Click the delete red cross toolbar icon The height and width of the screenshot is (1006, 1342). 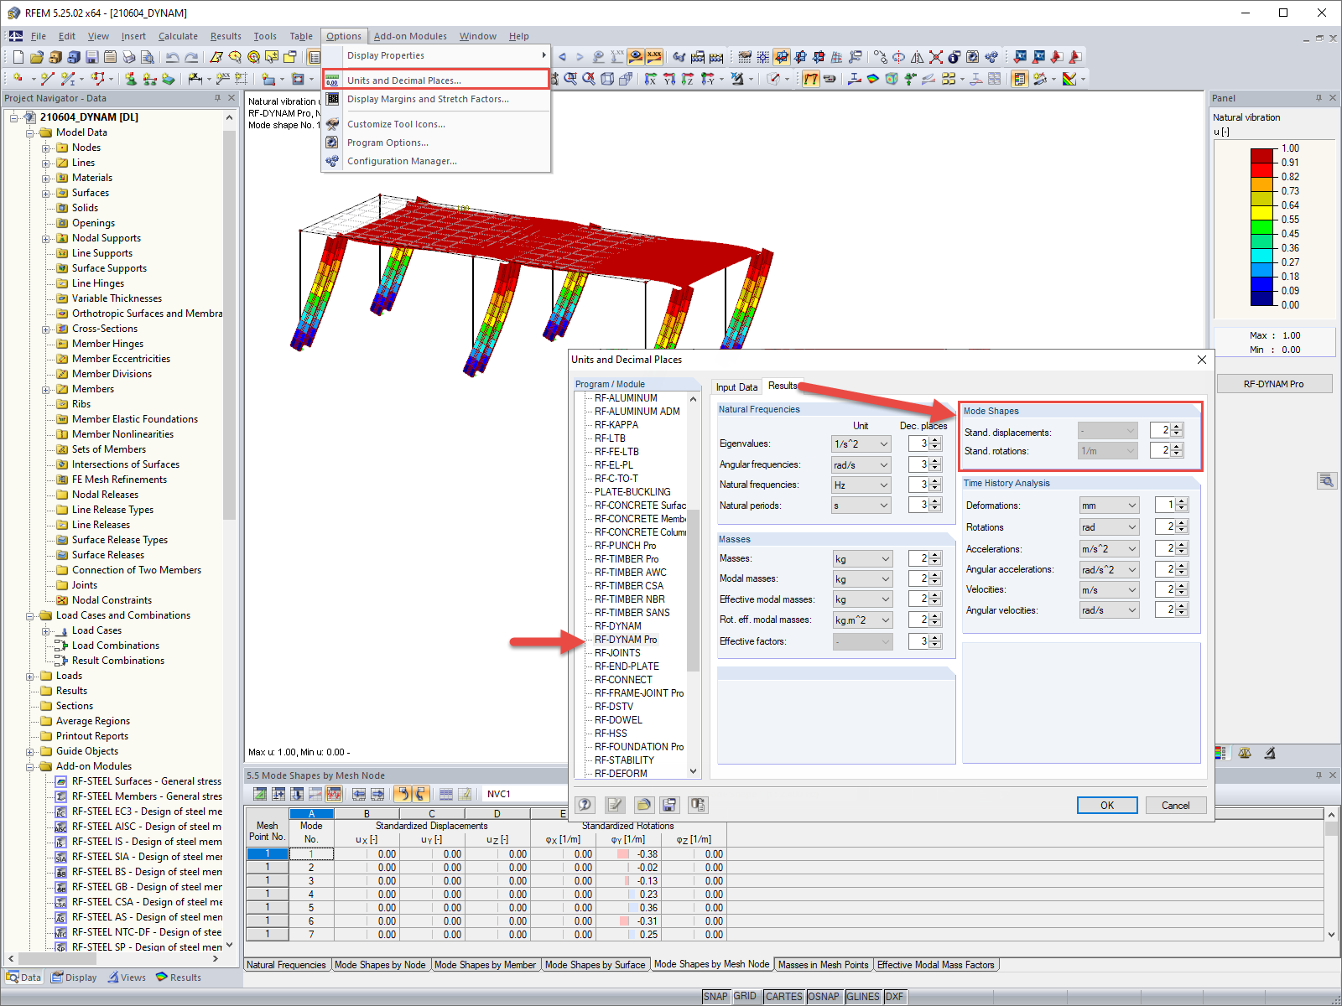click(936, 57)
